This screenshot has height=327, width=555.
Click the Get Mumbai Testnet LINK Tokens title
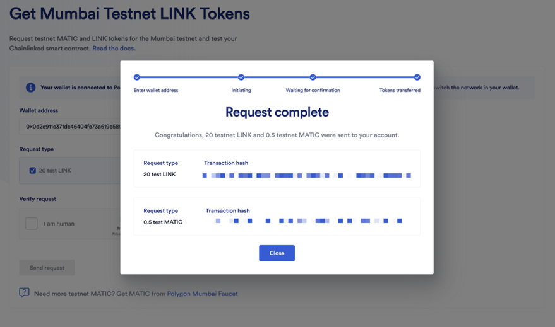pyautogui.click(x=129, y=13)
